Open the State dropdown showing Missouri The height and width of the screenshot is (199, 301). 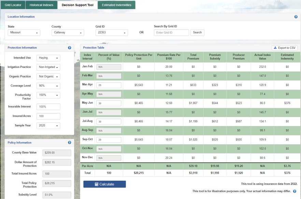[24, 33]
